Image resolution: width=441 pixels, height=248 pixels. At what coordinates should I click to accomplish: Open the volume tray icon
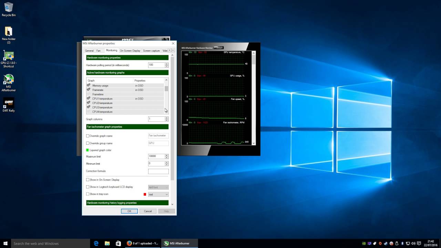pyautogui.click(x=413, y=243)
